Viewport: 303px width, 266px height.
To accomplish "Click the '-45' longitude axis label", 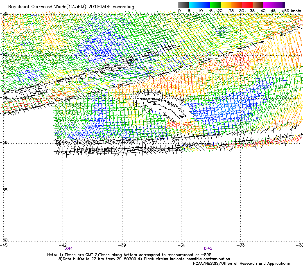I will pyautogui.click(x=4, y=245).
